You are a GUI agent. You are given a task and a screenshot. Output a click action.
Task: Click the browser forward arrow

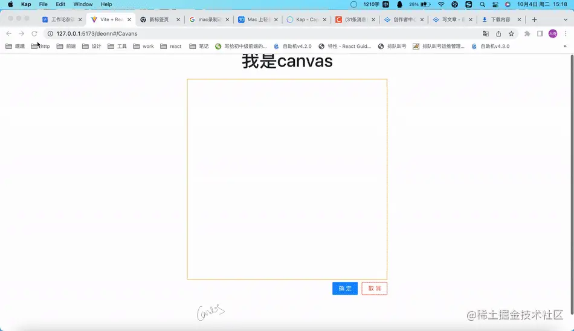pos(21,34)
